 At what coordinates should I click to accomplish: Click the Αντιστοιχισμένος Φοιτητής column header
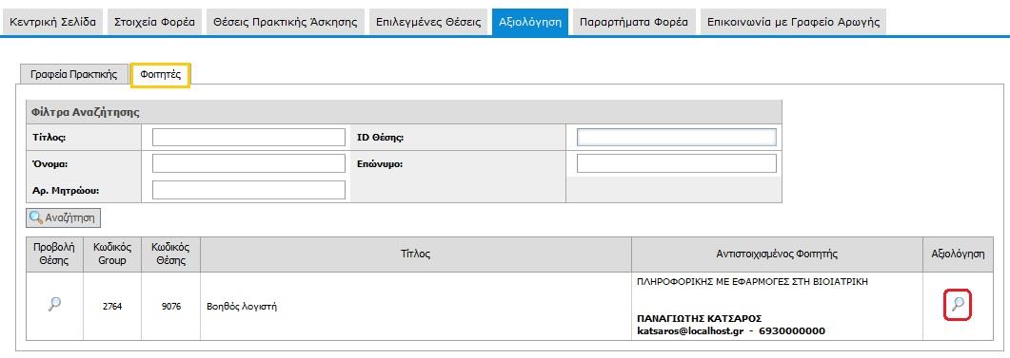pos(777,254)
